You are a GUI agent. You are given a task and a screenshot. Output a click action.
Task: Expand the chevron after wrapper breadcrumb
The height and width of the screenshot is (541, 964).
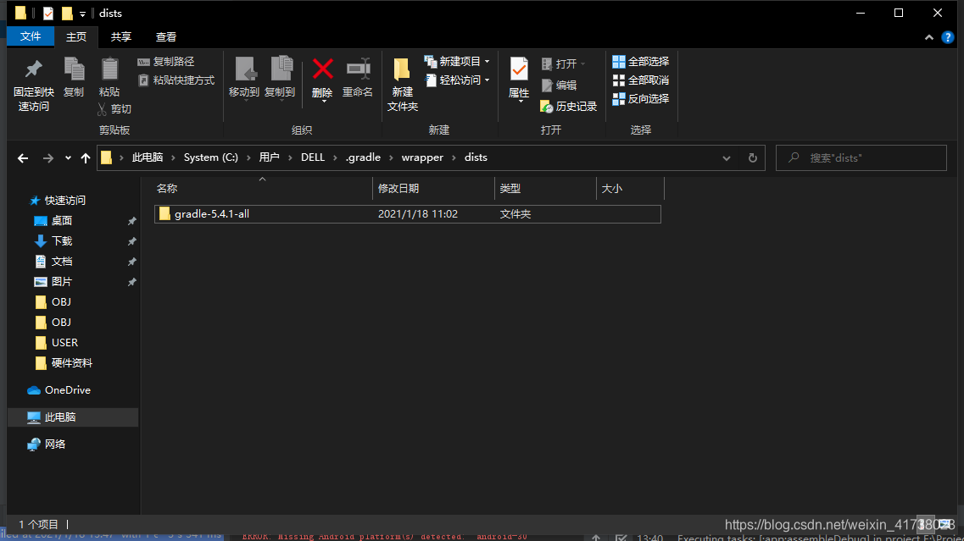tap(454, 157)
